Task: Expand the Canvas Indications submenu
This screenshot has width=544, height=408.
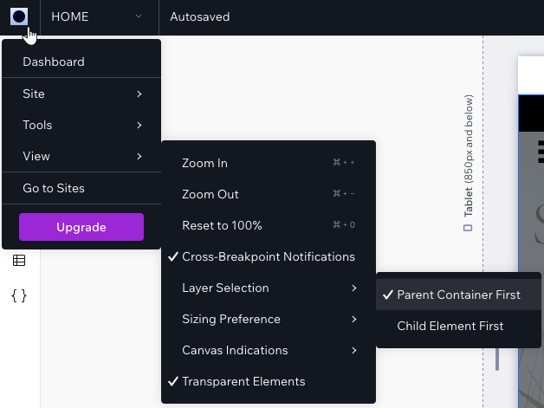Action: (269, 351)
